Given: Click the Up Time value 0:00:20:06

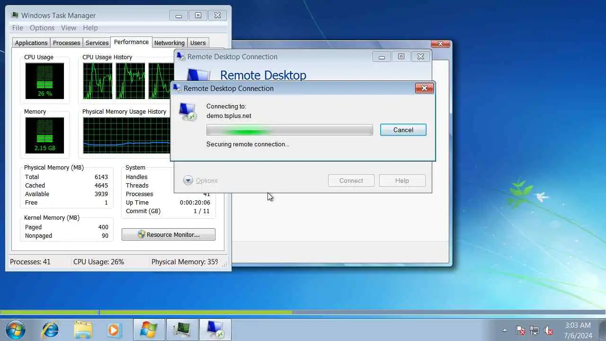Looking at the screenshot, I should [x=195, y=202].
